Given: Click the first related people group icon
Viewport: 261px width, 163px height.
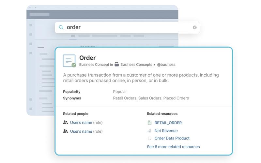Looking at the screenshot, I should pos(66,123).
